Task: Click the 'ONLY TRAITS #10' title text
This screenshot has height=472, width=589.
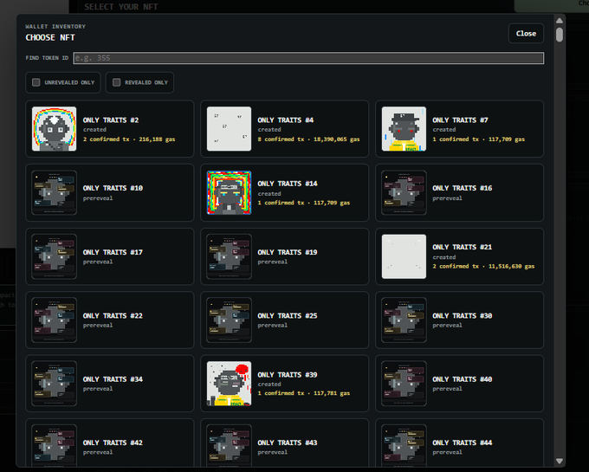Action: point(113,188)
